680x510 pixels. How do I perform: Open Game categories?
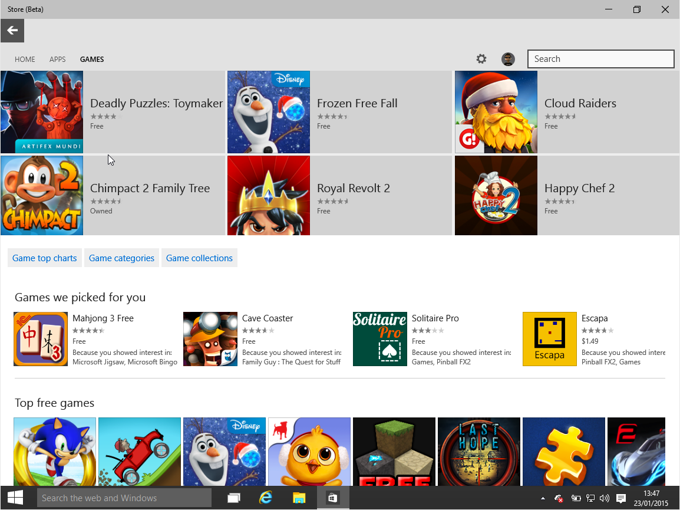pyautogui.click(x=121, y=258)
